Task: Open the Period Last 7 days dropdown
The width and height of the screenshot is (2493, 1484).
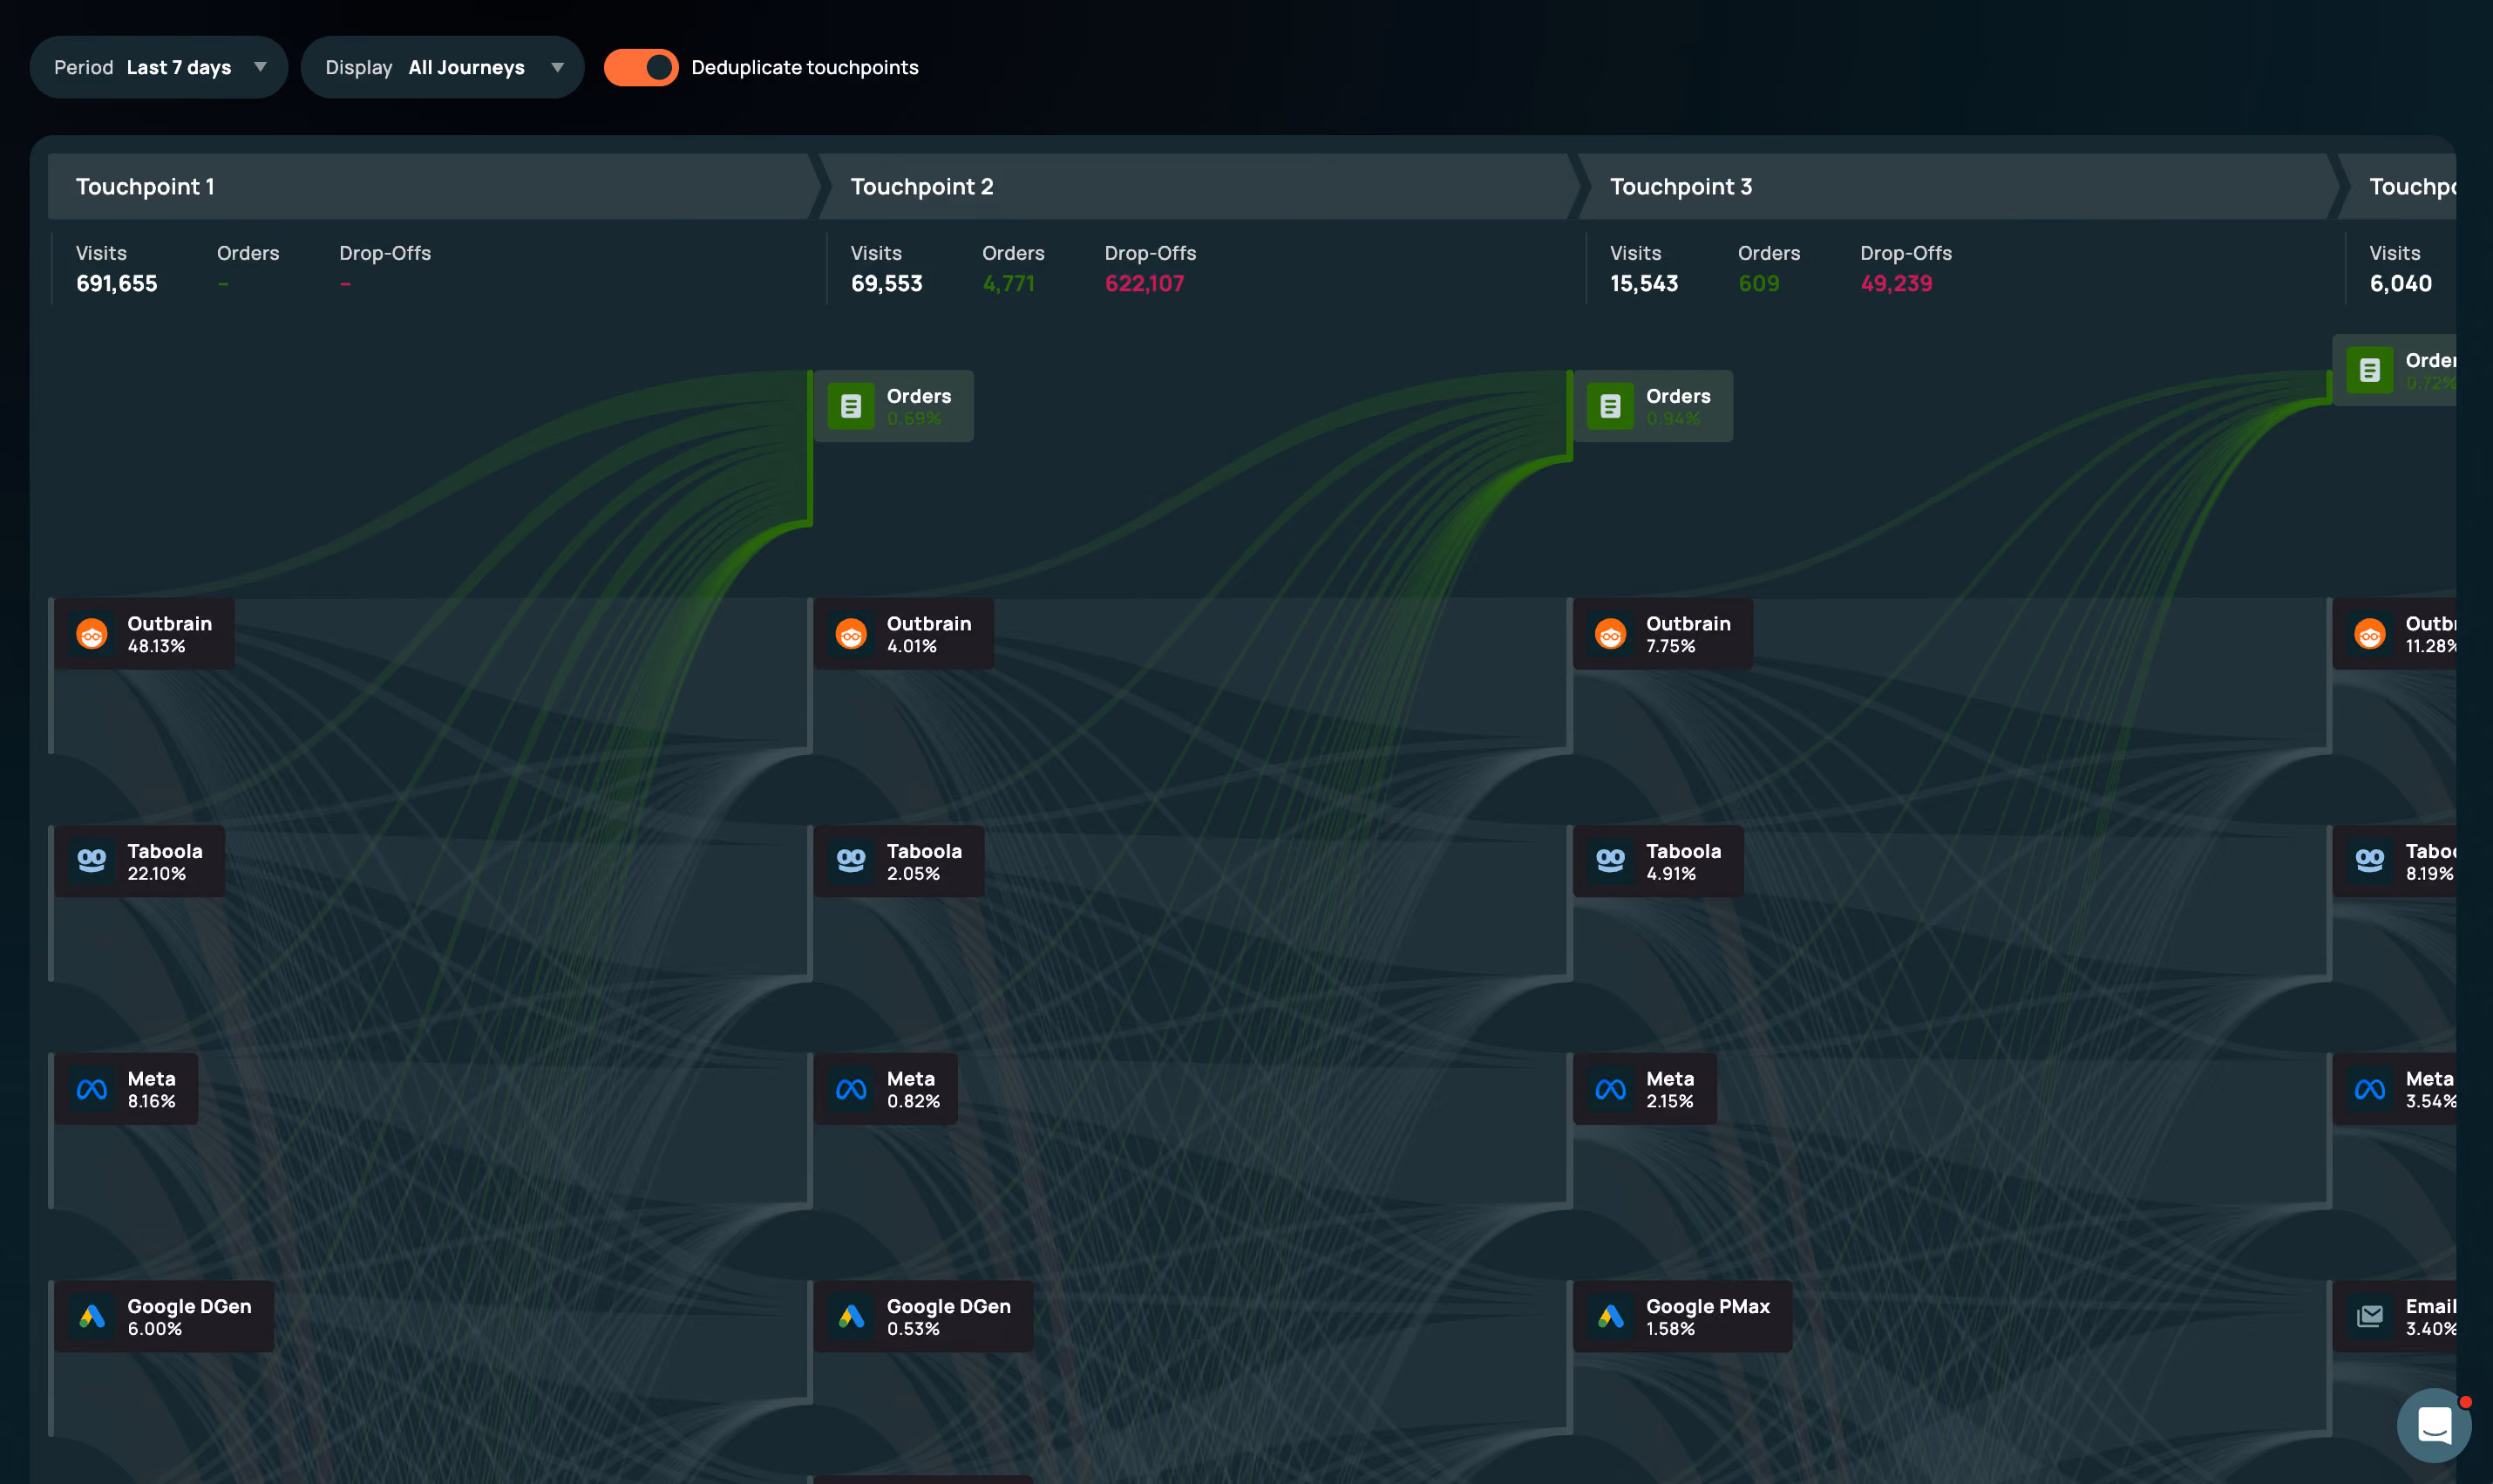Action: coord(159,67)
